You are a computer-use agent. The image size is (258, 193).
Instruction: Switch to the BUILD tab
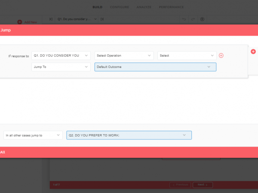(x=97, y=7)
